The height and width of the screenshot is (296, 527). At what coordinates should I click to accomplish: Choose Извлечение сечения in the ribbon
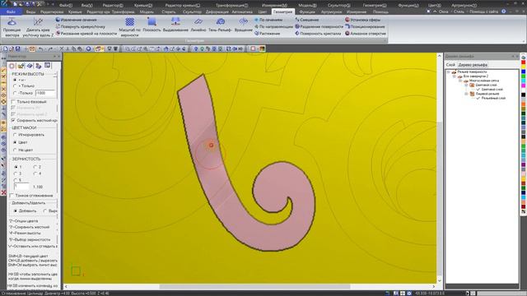(x=76, y=20)
